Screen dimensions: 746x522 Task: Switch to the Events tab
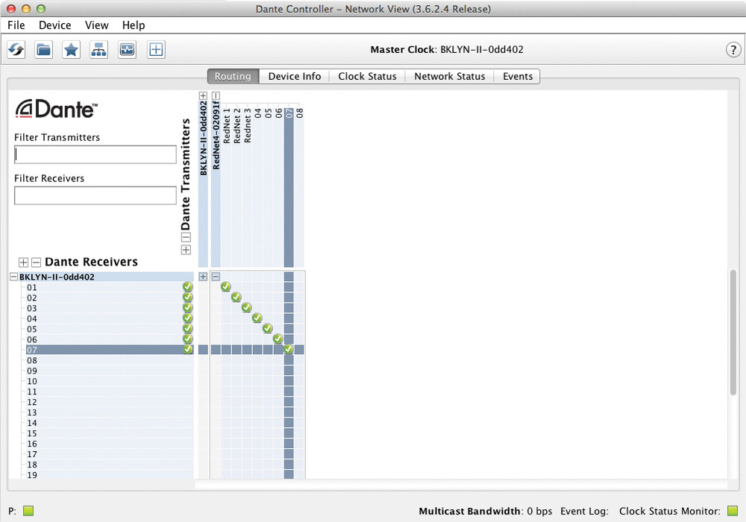pyautogui.click(x=517, y=76)
